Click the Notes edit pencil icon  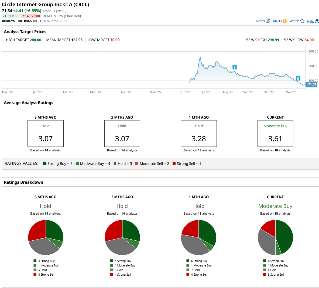(x=268, y=21)
